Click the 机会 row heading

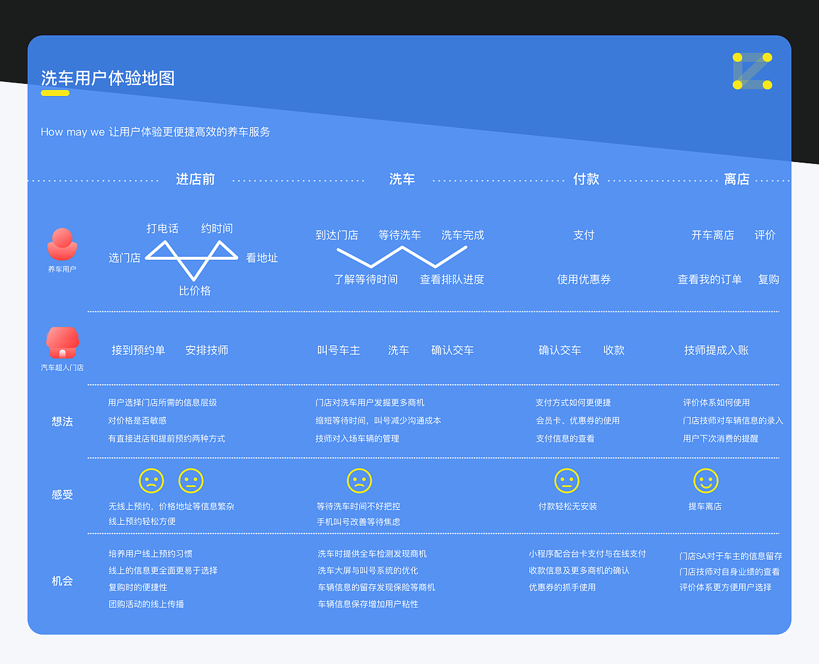(62, 581)
